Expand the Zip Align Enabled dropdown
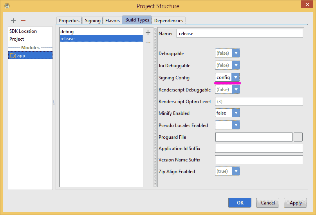316x215 pixels. pyautogui.click(x=236, y=171)
